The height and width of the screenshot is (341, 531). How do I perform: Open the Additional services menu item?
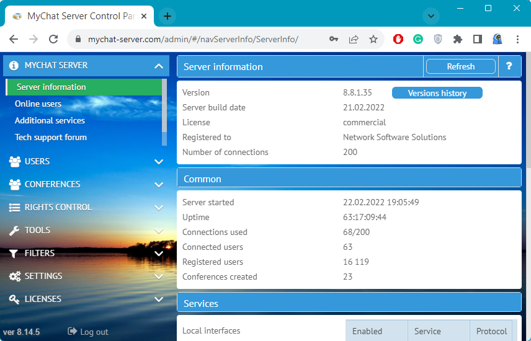pos(50,120)
